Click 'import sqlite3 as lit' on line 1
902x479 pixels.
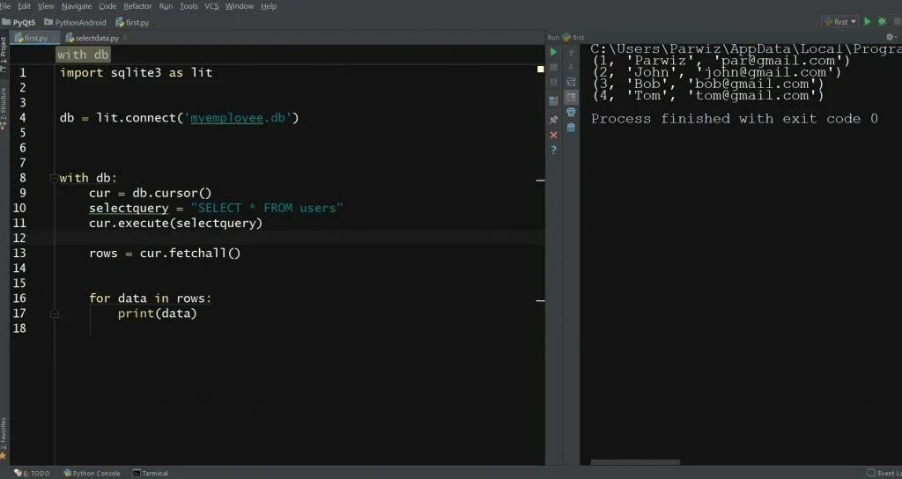tap(137, 72)
